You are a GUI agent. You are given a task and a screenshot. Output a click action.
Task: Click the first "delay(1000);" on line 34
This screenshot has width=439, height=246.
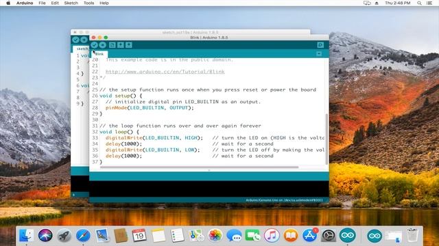(x=123, y=143)
